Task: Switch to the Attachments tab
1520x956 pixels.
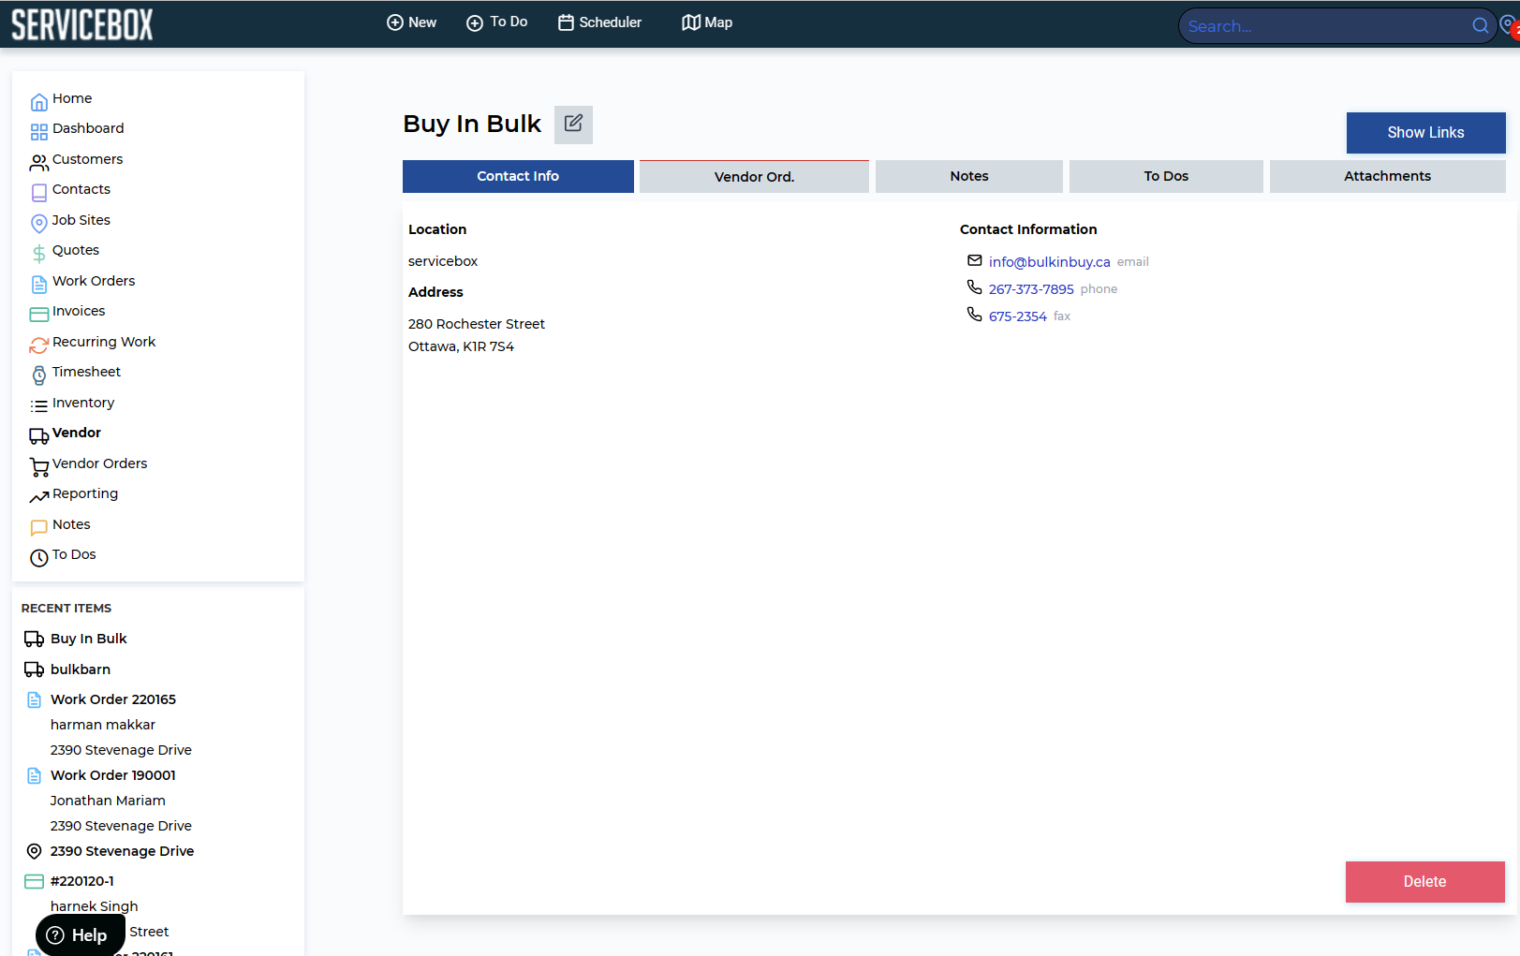Action: [1387, 176]
